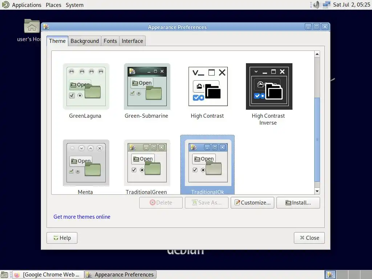Select the Green-Submarine theme thumbnail
The height and width of the screenshot is (279, 372).
[147, 86]
